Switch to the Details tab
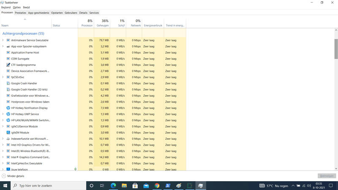The width and height of the screenshot is (338, 190). pyautogui.click(x=83, y=13)
